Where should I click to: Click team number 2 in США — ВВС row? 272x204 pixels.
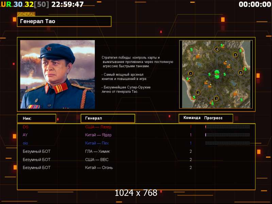[191, 159]
